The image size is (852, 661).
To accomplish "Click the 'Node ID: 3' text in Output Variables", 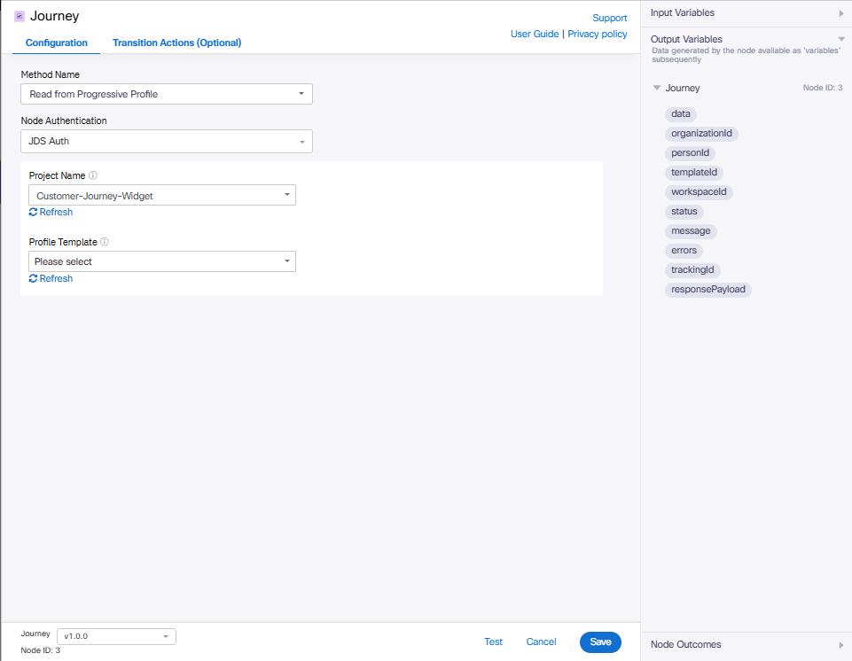I will tap(823, 88).
